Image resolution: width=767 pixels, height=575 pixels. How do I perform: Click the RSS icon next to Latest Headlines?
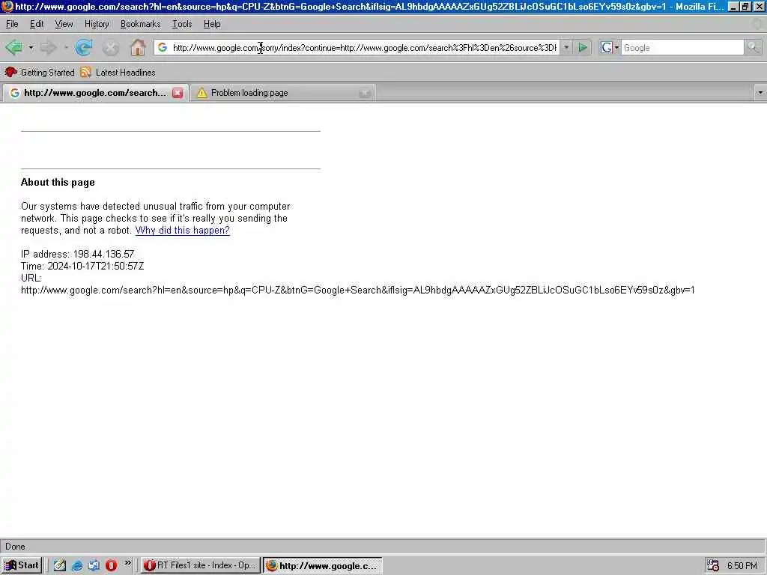coord(85,73)
